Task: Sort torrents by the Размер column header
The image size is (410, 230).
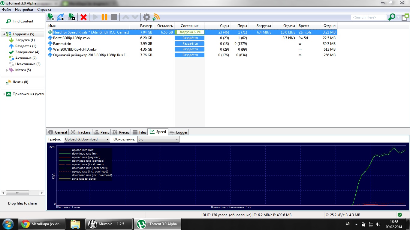Action: click(146, 26)
